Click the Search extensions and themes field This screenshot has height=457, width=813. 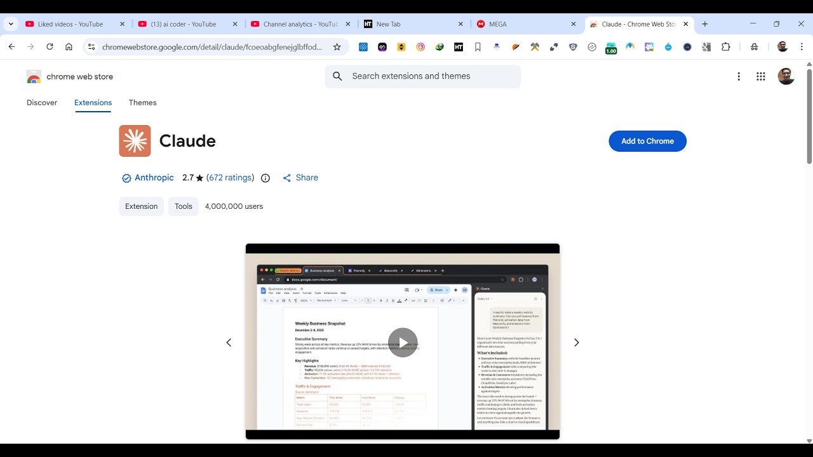coord(423,76)
